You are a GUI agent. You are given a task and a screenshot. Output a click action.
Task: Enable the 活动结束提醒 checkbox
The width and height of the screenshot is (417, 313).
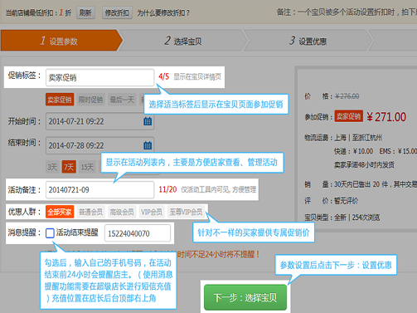50,233
